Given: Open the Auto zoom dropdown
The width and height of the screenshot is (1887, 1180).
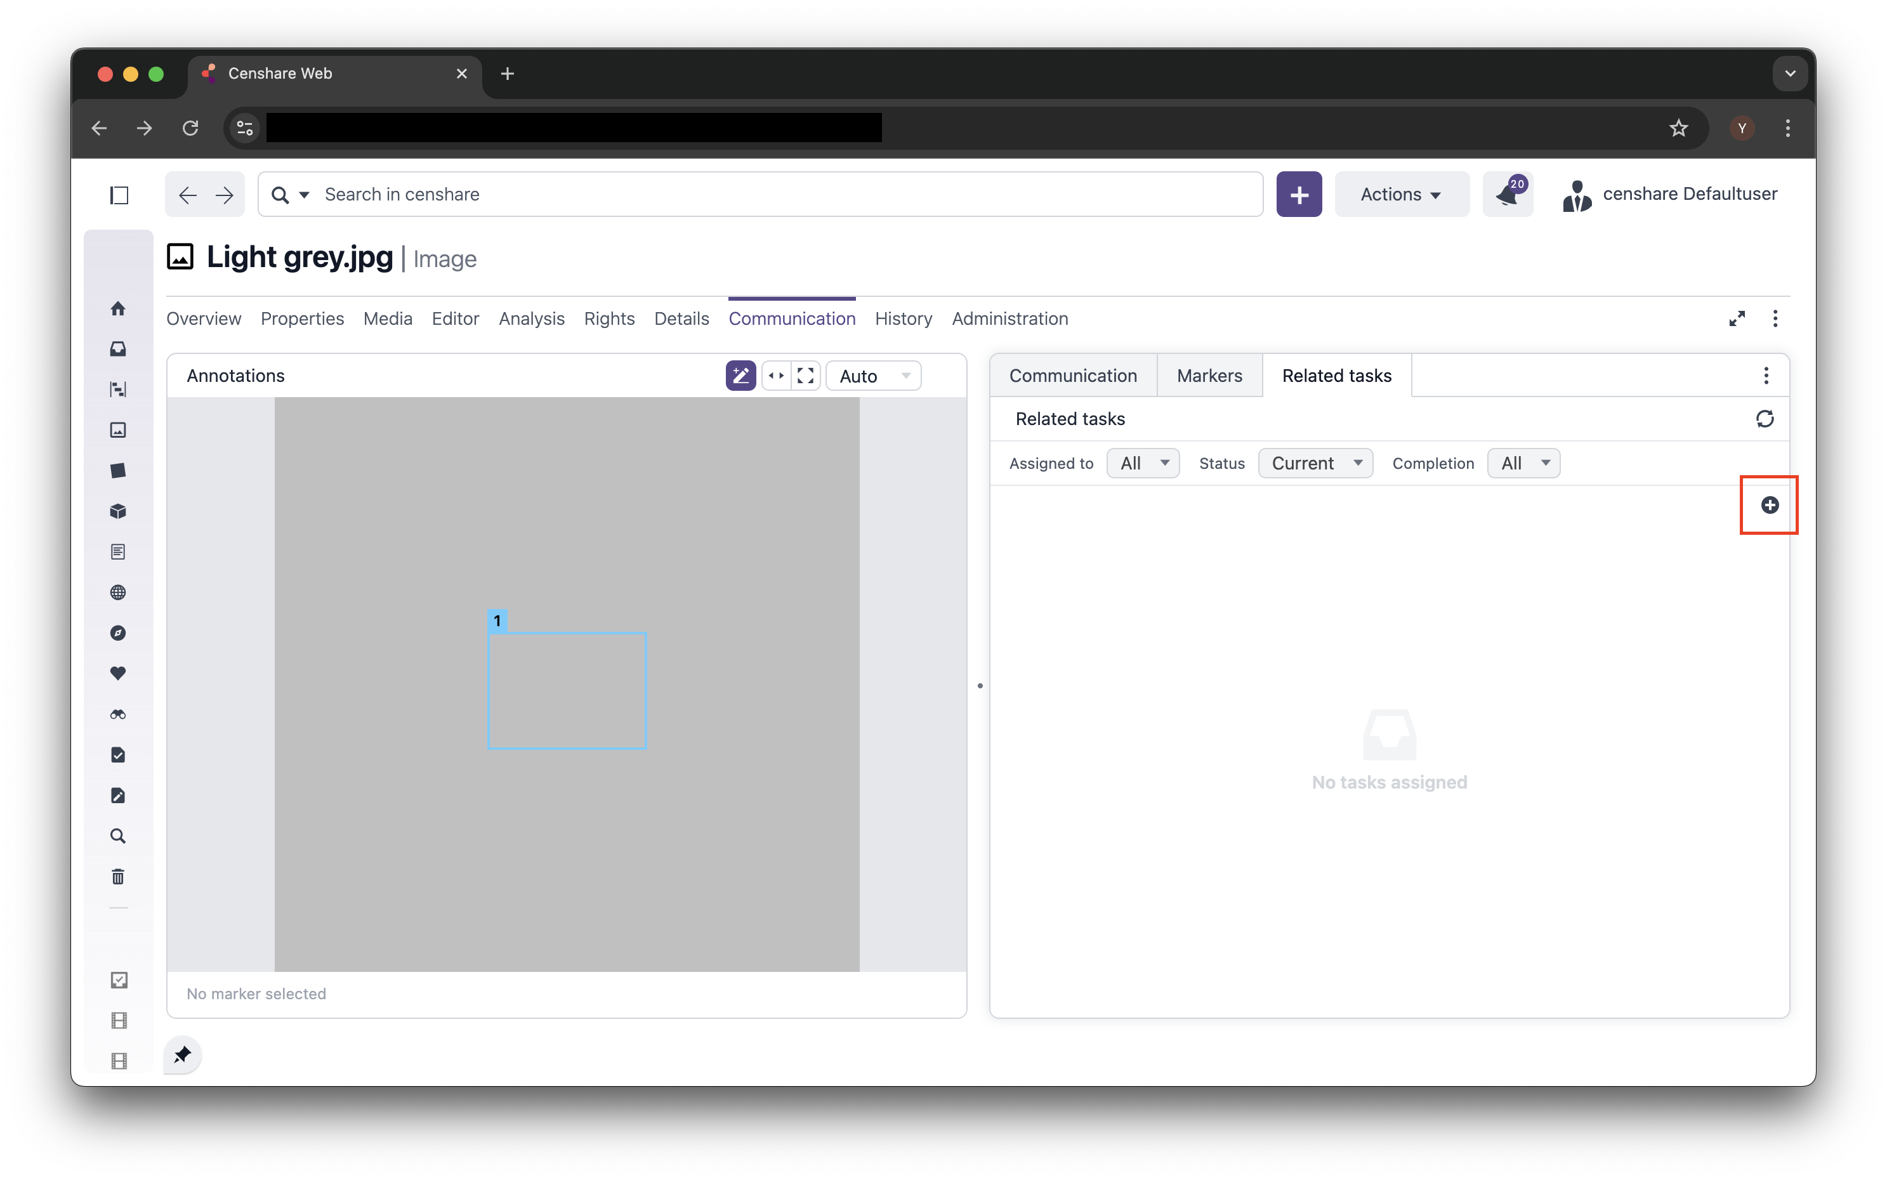Looking at the screenshot, I should pyautogui.click(x=873, y=376).
